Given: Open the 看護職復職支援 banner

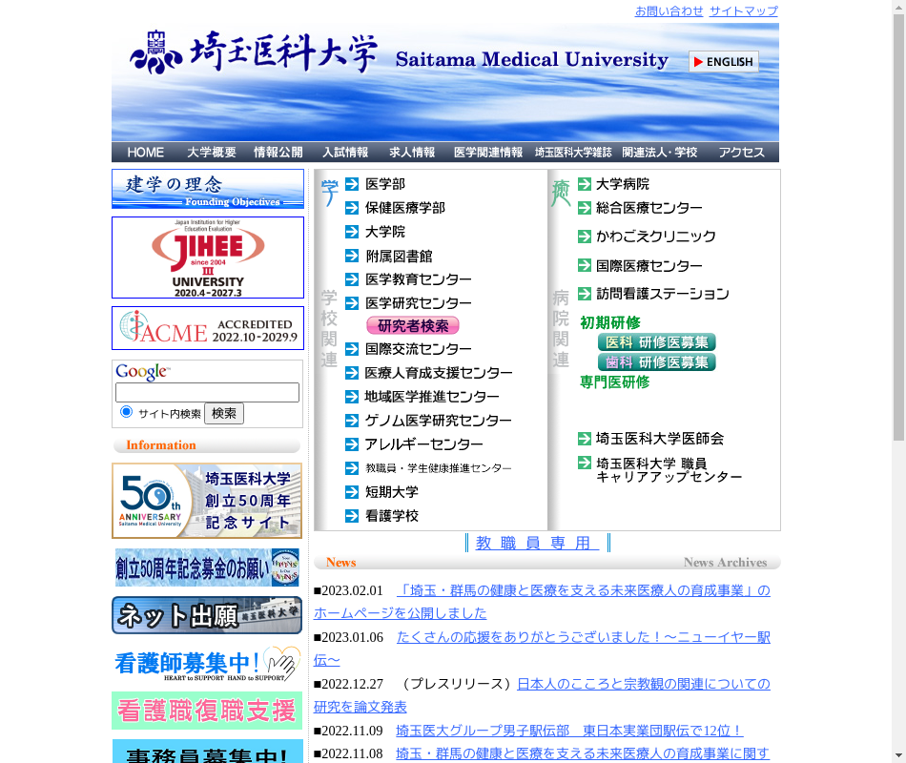Looking at the screenshot, I should coord(207,711).
